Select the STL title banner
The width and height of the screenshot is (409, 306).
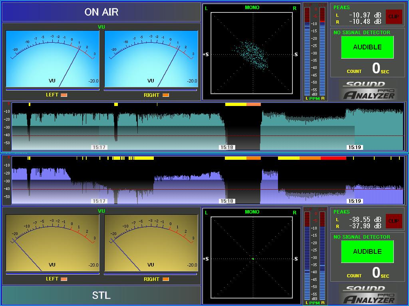click(x=101, y=295)
